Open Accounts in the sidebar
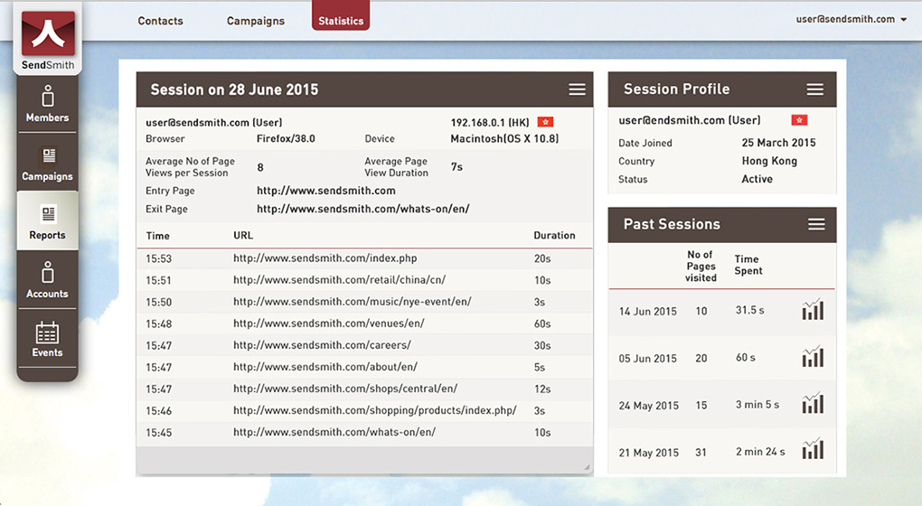This screenshot has width=922, height=506. click(47, 280)
